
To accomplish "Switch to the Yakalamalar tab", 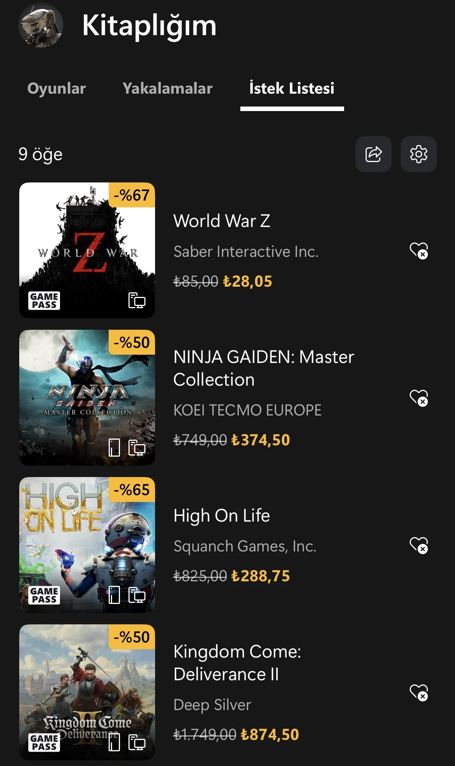I will [168, 88].
